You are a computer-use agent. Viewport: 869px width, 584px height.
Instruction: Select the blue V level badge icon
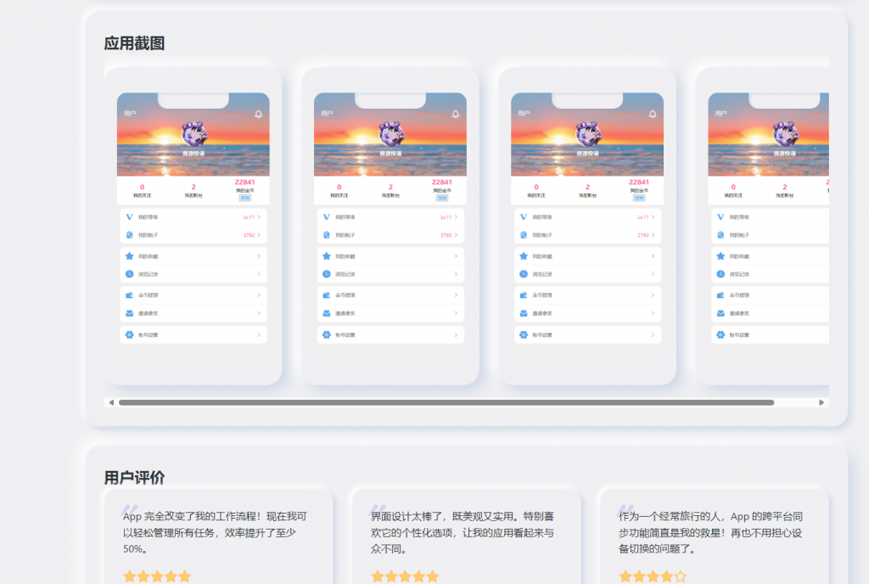click(127, 216)
